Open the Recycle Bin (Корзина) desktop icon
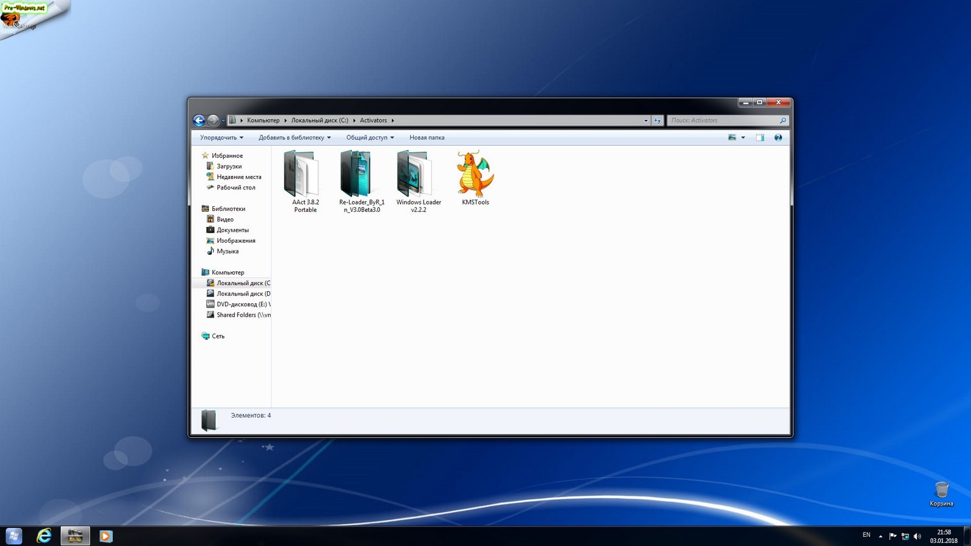 [x=941, y=494]
